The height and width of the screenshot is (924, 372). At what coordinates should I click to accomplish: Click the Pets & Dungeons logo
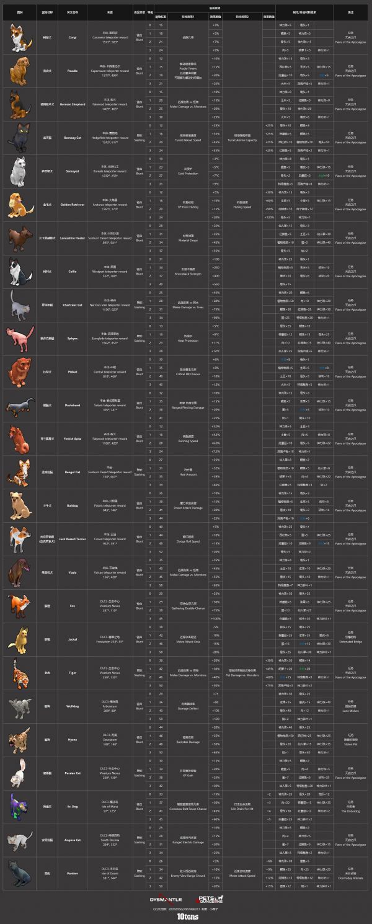[208, 898]
